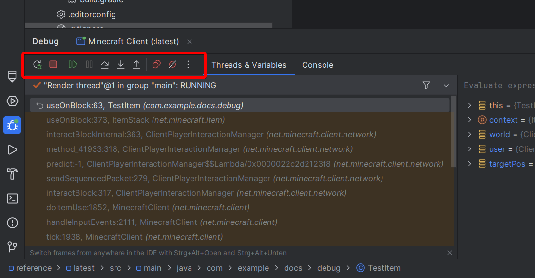The height and width of the screenshot is (278, 535).
Task: Open the more debugger actions menu
Action: click(x=188, y=64)
